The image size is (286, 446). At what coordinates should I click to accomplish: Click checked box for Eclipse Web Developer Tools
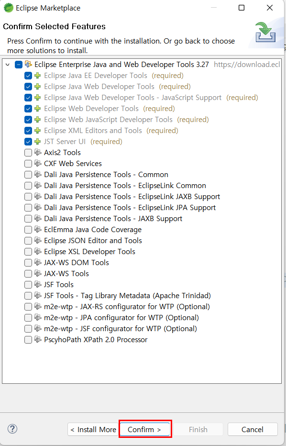(28, 109)
